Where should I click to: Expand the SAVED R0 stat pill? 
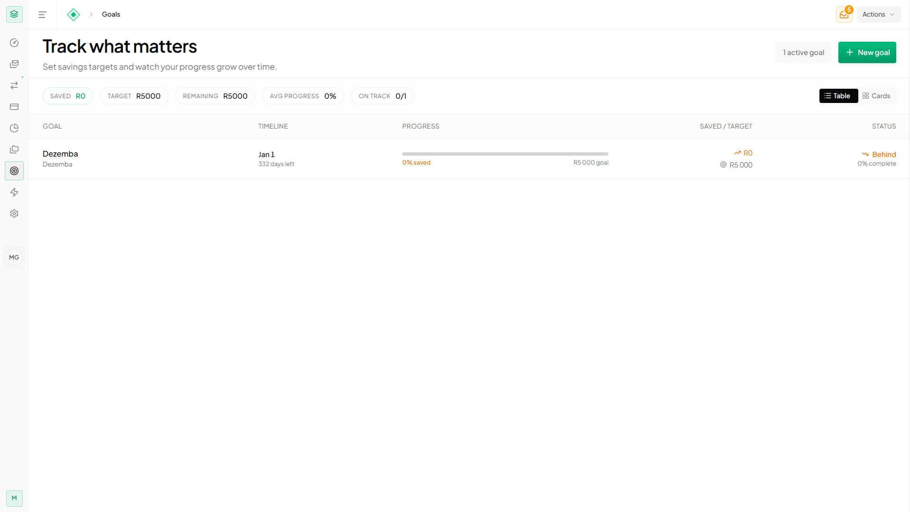click(x=67, y=96)
